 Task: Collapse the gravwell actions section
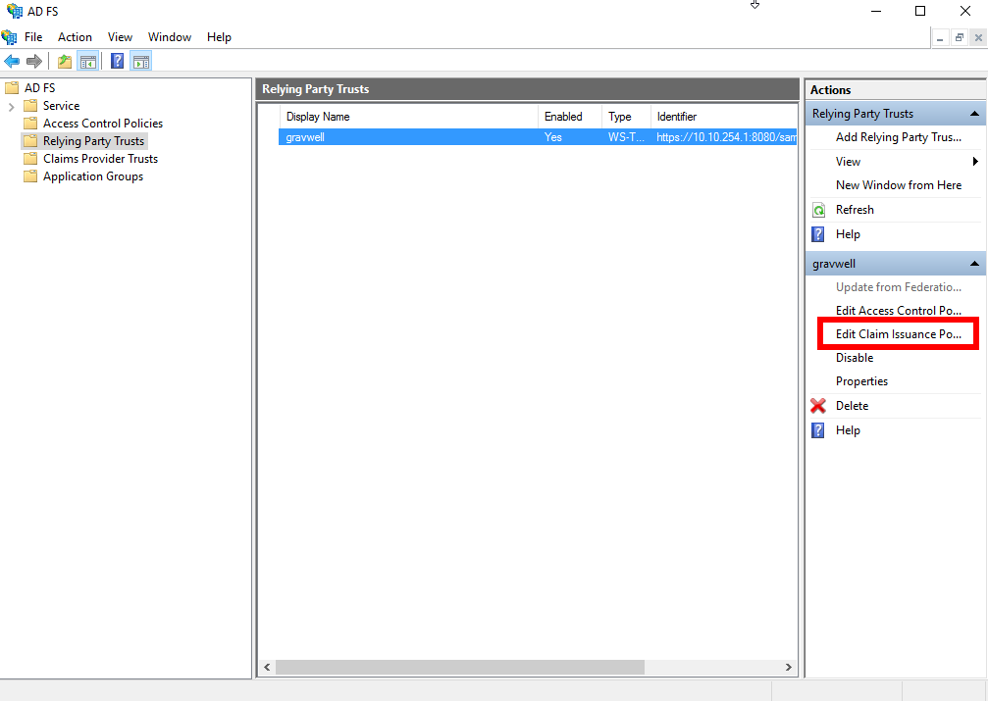point(974,264)
